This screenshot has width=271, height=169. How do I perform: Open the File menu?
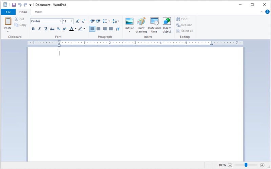click(x=8, y=12)
